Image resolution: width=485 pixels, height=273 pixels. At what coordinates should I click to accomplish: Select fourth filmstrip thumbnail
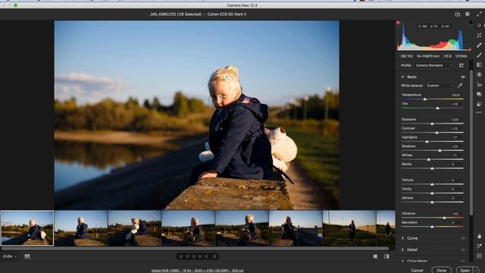point(188,228)
